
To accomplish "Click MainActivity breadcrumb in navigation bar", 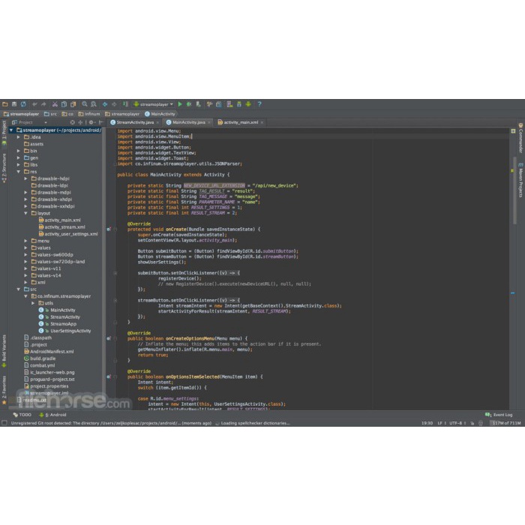I will [x=160, y=114].
